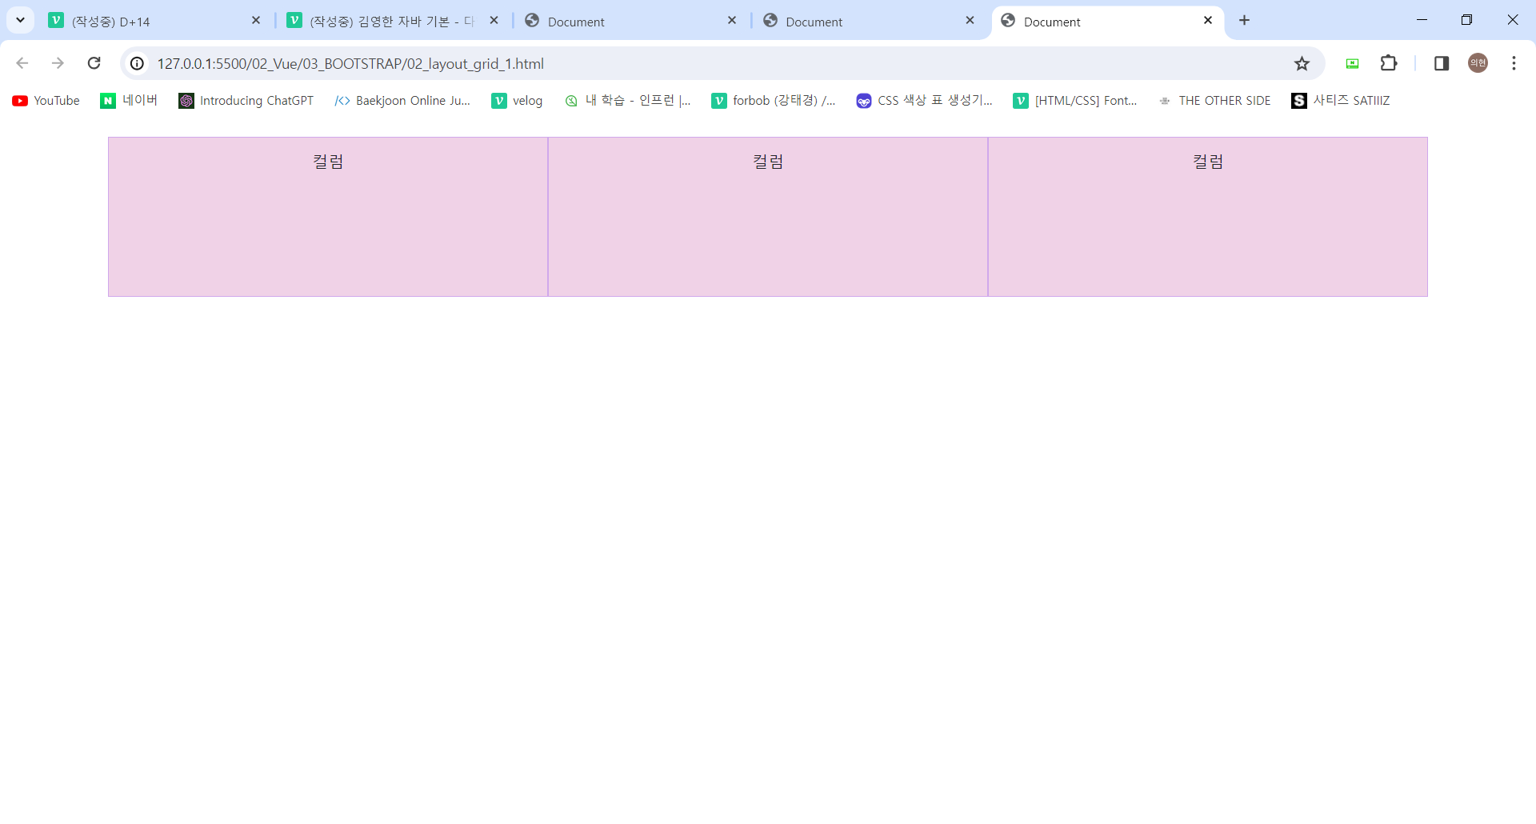Open a new tab with plus button

pos(1244,21)
